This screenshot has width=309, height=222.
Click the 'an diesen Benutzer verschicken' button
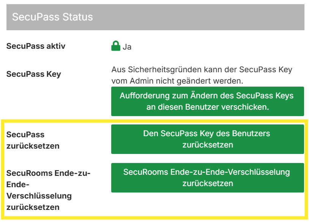click(x=207, y=107)
